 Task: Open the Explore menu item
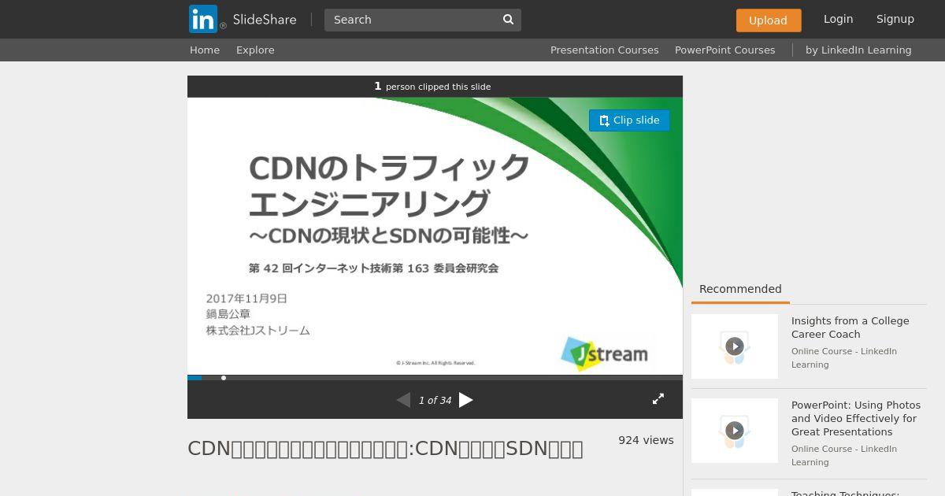click(255, 50)
